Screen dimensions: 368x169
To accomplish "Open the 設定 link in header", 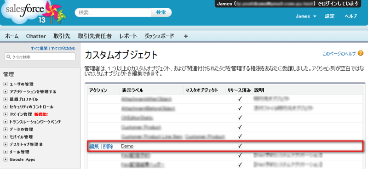I will [x=329, y=16].
